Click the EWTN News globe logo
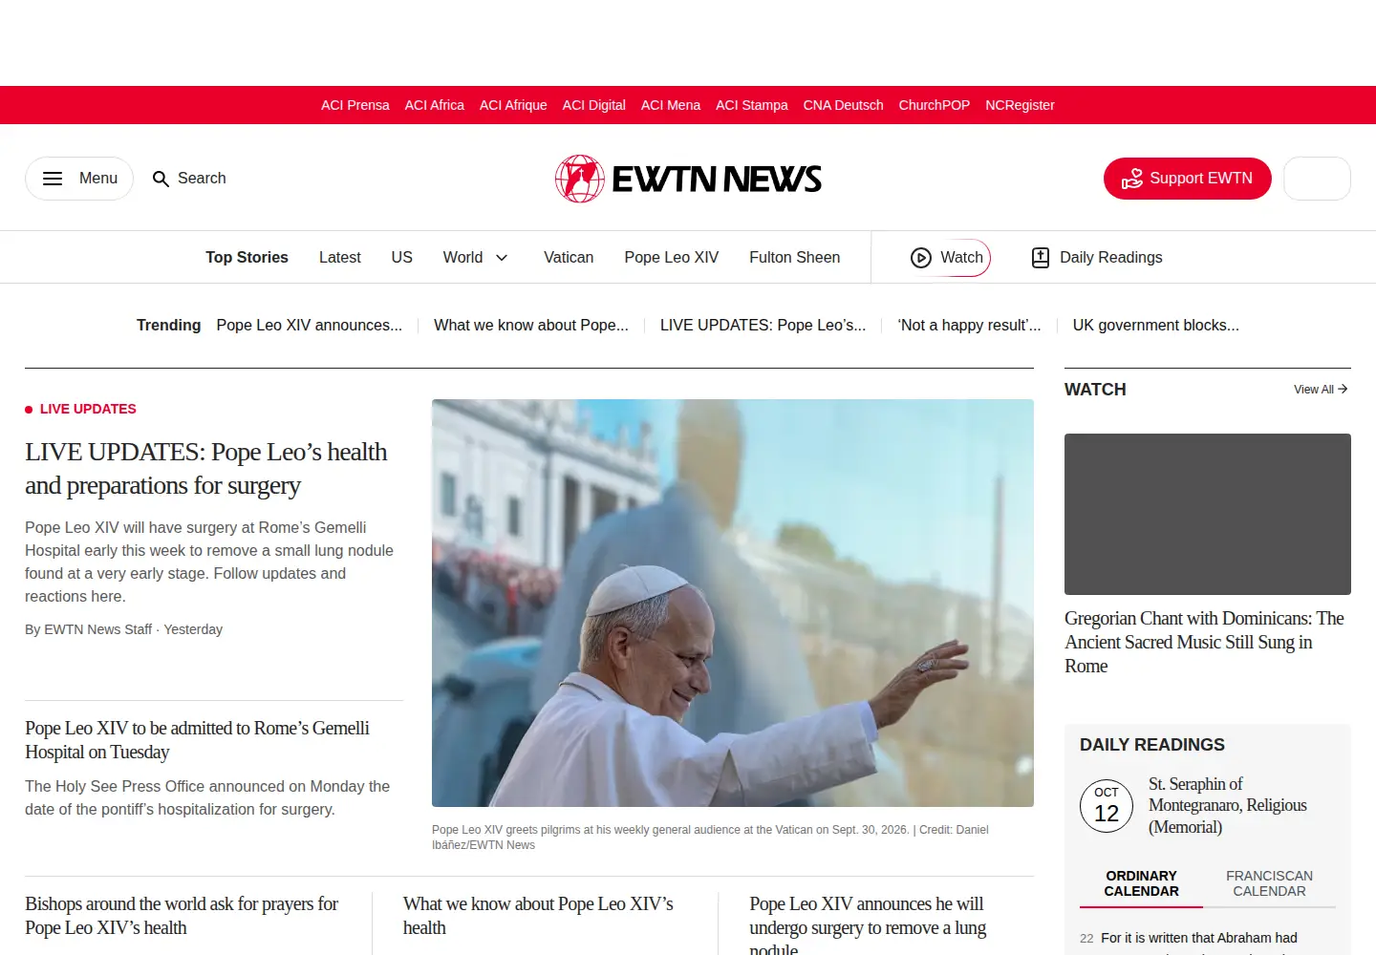 tap(580, 179)
